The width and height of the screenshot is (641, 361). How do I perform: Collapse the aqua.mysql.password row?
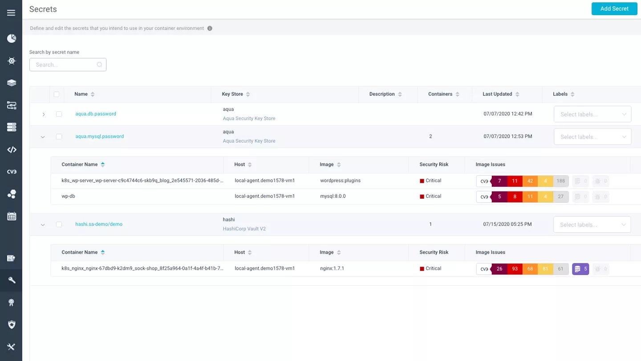coord(43,137)
